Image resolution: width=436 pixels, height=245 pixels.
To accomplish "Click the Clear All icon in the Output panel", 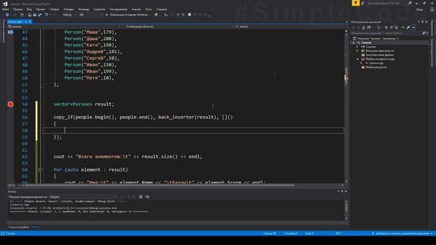I will 141,197.
